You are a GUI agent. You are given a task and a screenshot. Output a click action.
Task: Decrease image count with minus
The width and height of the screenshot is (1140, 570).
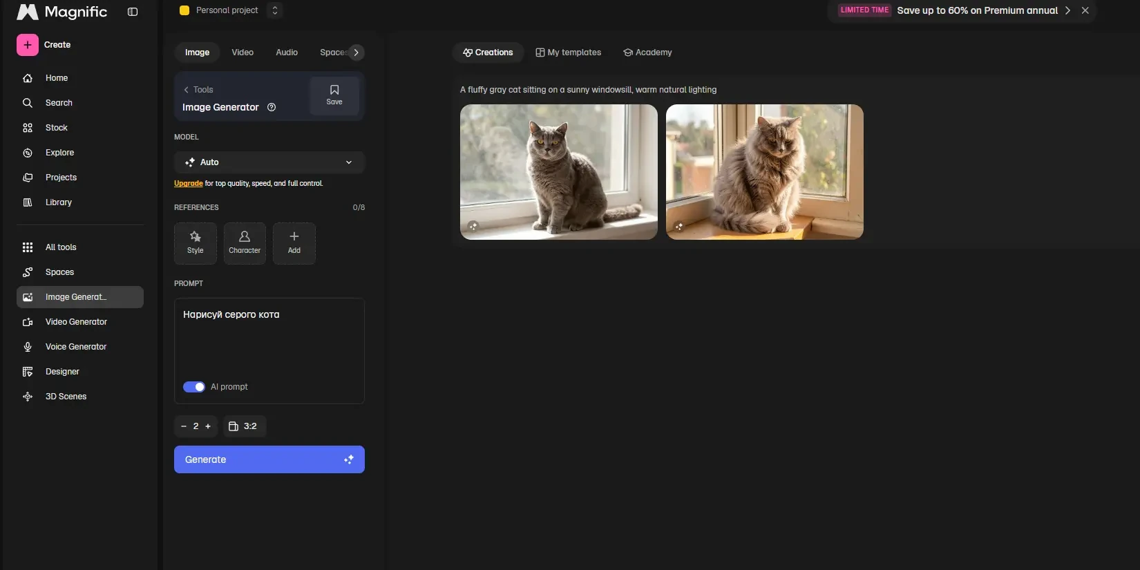pos(184,426)
